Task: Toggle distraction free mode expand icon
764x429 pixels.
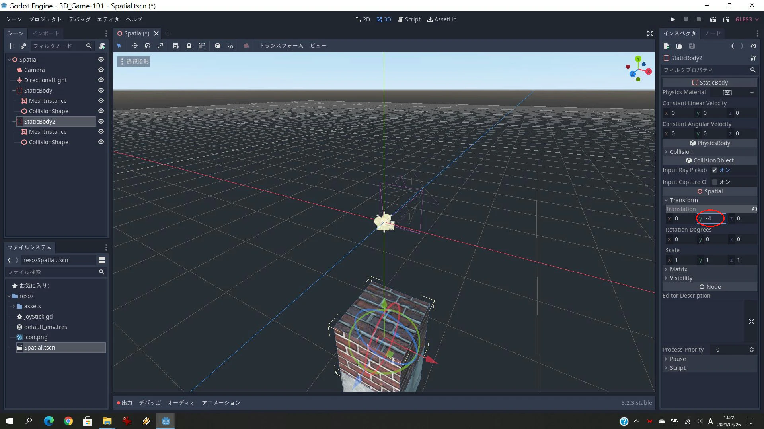Action: pyautogui.click(x=650, y=33)
